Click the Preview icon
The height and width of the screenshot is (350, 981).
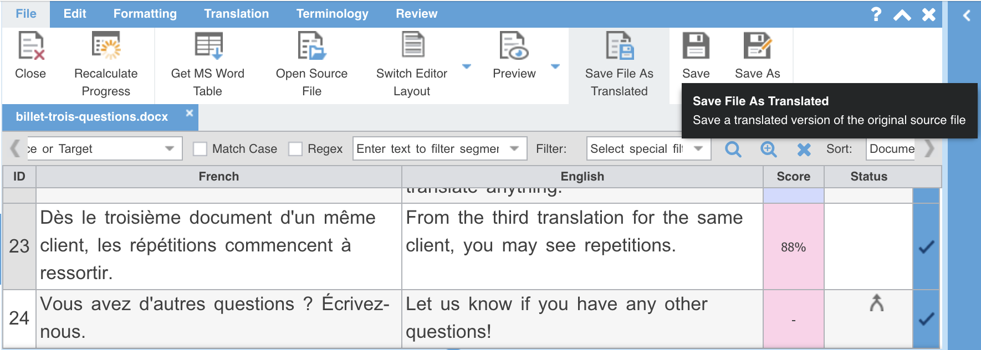tap(514, 45)
